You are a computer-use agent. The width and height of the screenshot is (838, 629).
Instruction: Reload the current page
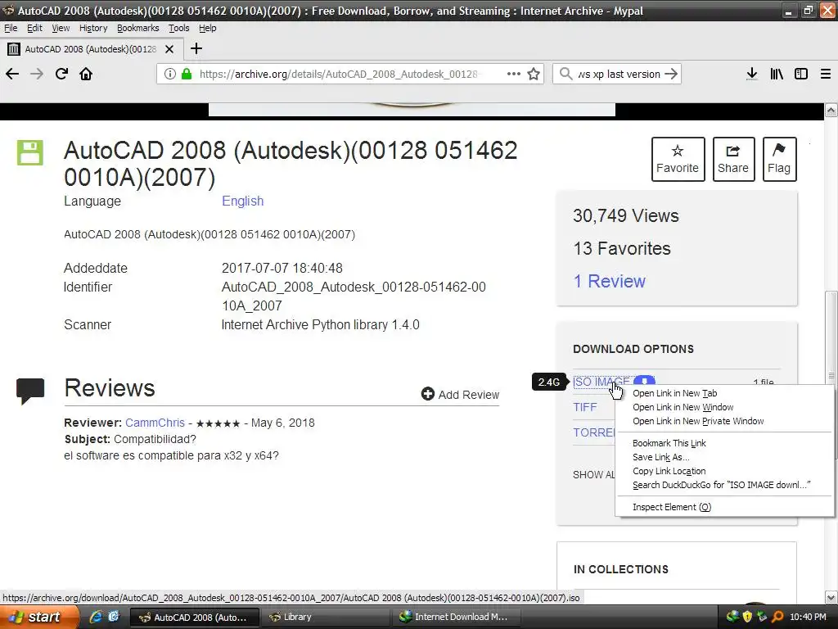coord(61,74)
